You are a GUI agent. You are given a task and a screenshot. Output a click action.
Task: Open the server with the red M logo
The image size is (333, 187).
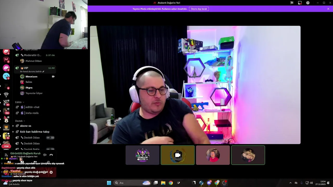point(6,59)
